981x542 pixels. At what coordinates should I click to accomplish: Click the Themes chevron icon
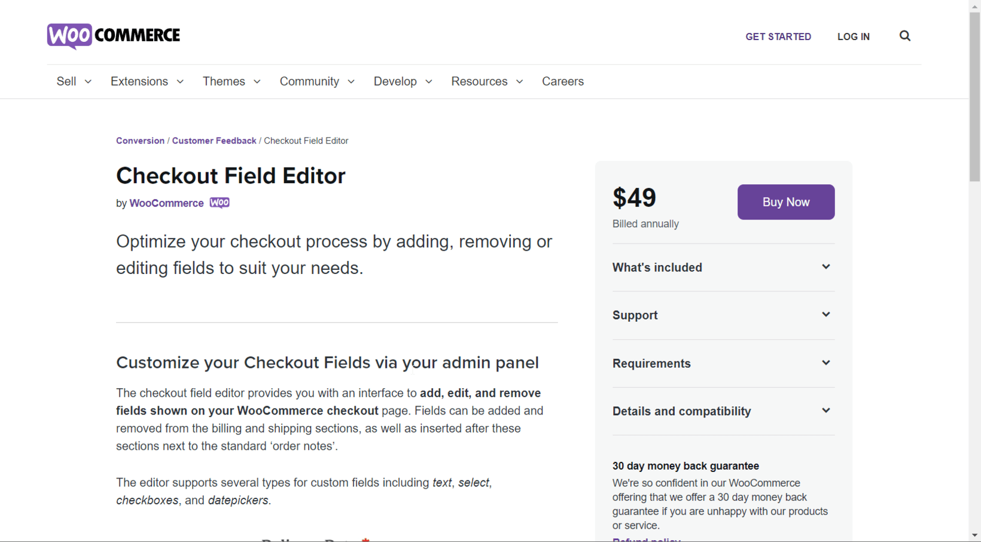[257, 81]
